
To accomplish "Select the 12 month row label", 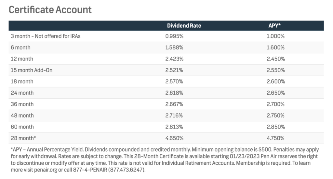I will (x=22, y=59).
